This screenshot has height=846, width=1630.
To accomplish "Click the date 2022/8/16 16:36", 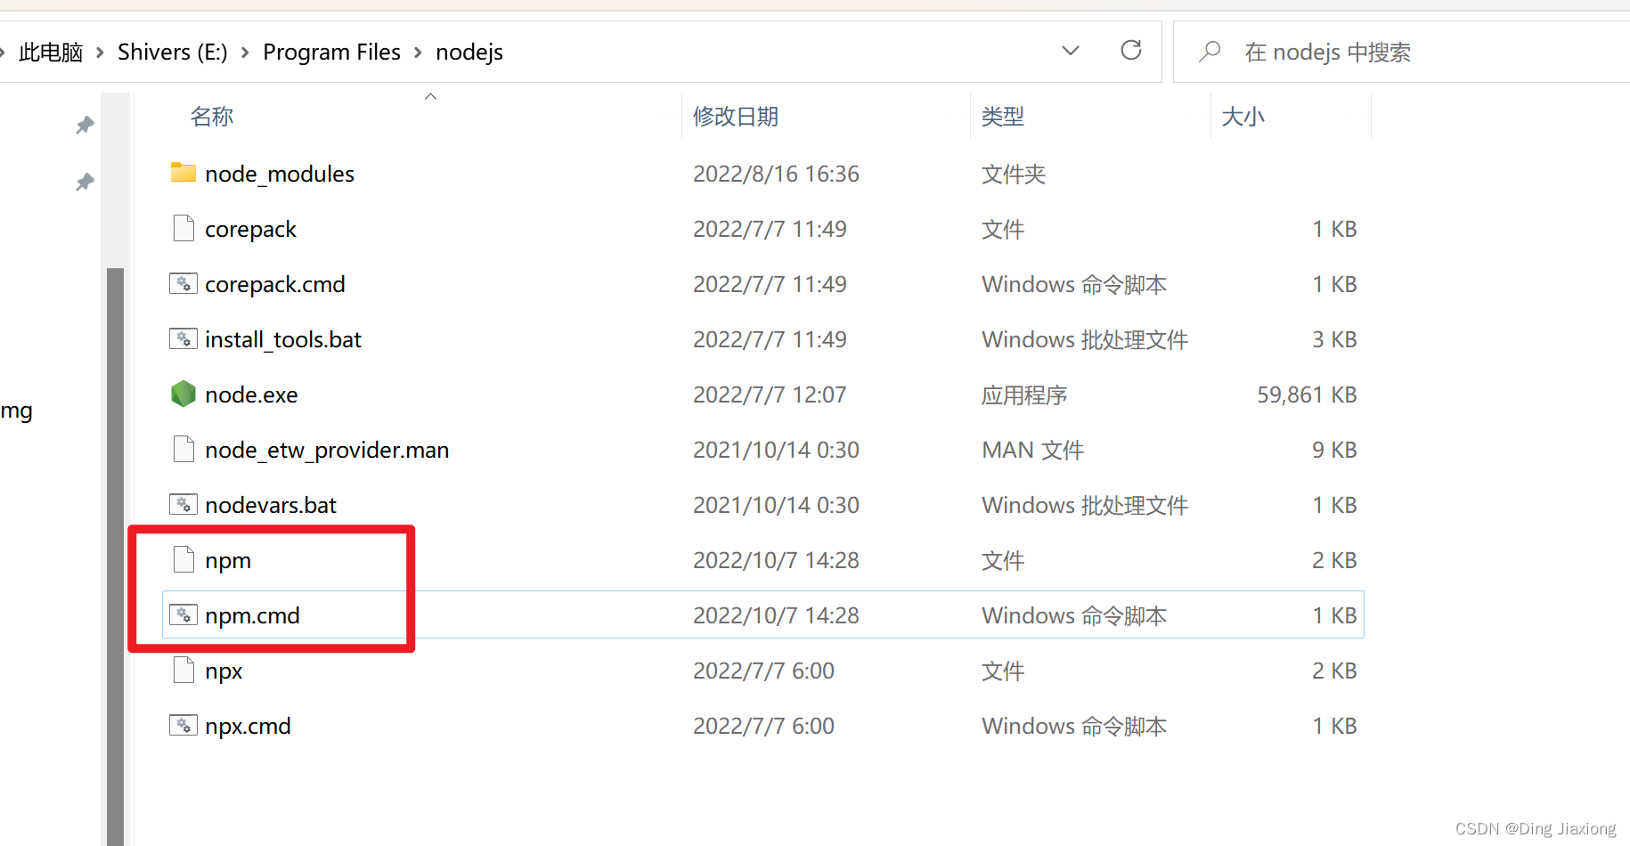I will click(776, 174).
